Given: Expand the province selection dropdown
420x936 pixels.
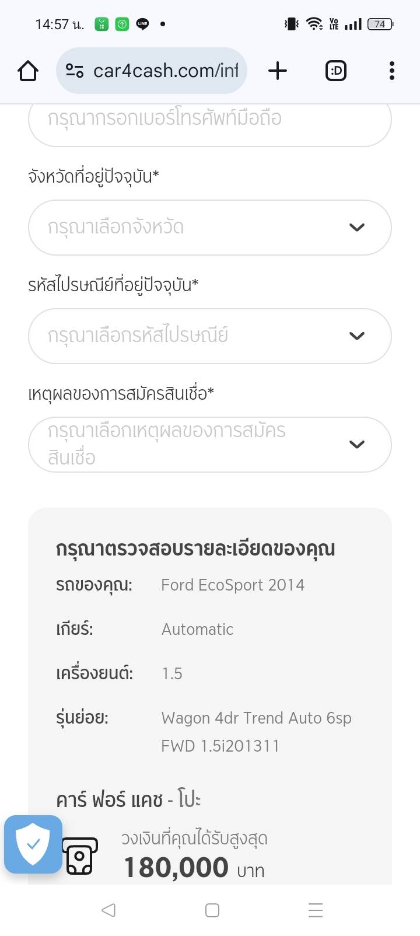Looking at the screenshot, I should pos(198,227).
